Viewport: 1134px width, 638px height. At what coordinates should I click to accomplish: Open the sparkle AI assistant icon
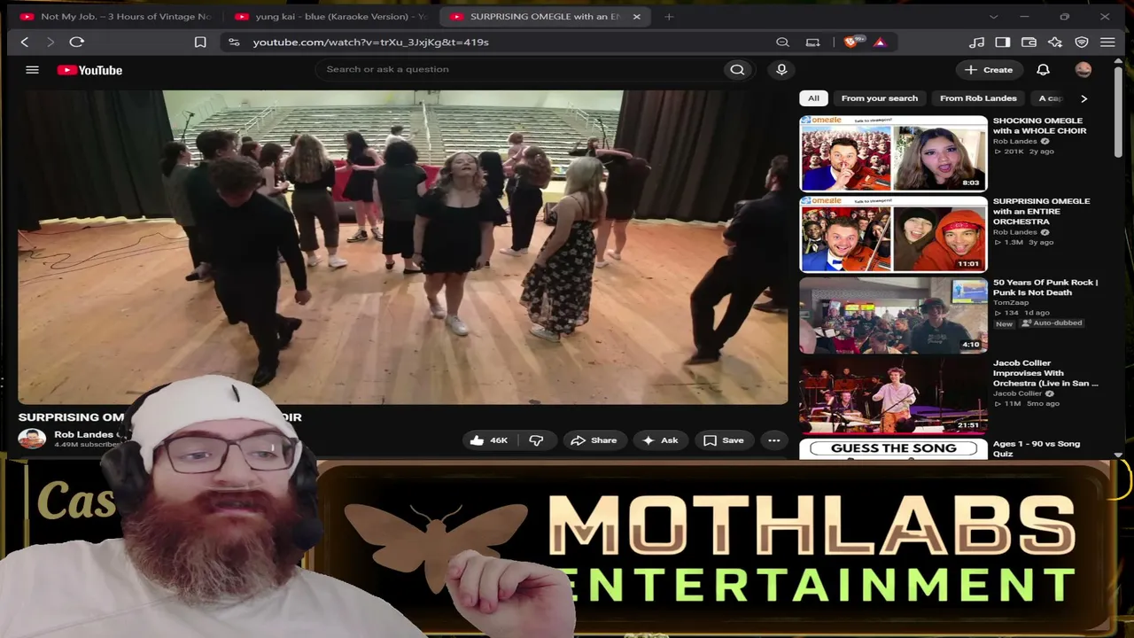click(1055, 42)
